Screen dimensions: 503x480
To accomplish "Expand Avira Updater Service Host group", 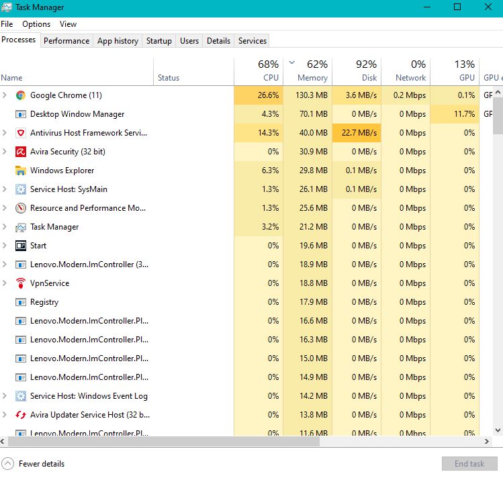I will pyautogui.click(x=5, y=415).
